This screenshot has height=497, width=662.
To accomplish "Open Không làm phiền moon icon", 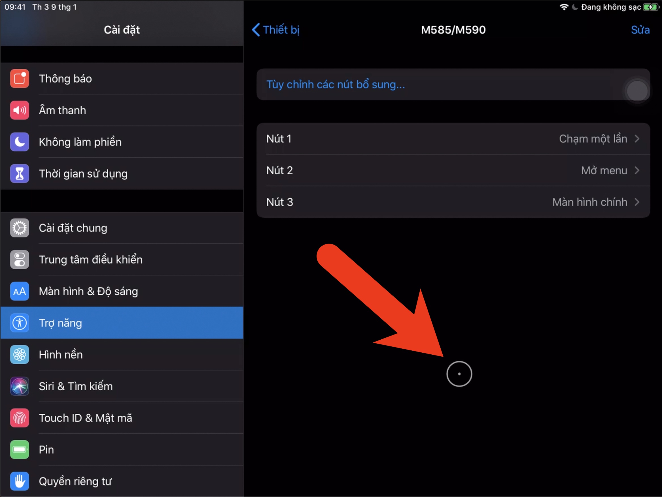I will click(20, 142).
